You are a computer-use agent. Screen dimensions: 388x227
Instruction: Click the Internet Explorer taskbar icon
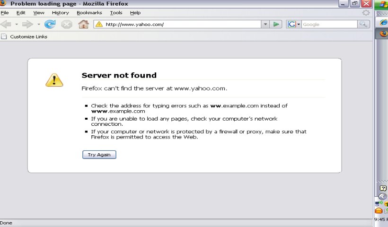(383, 23)
